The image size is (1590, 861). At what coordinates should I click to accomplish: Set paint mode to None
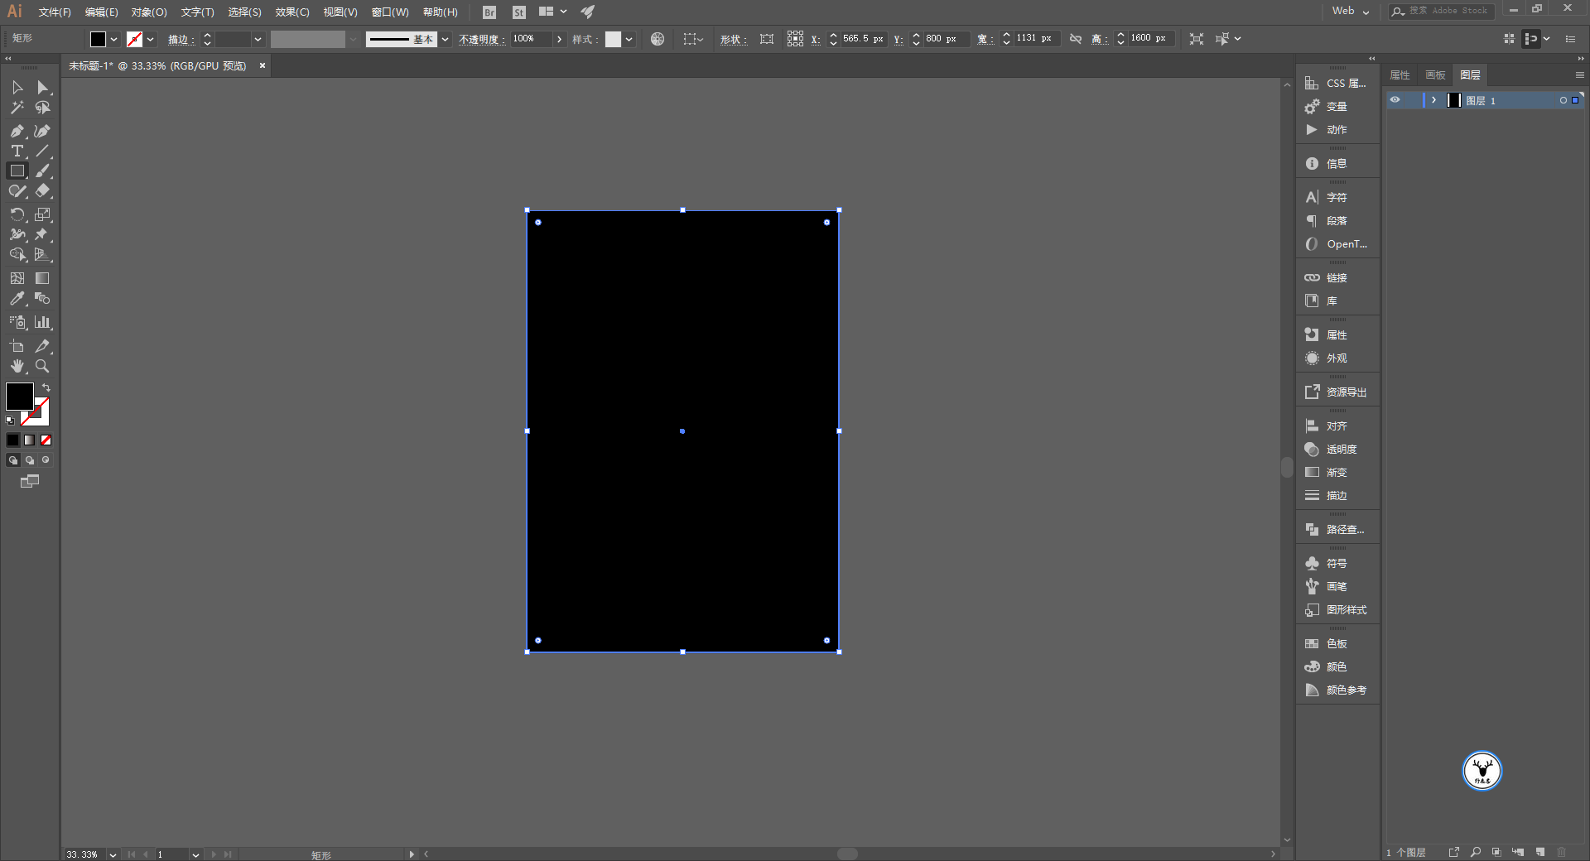tap(46, 440)
